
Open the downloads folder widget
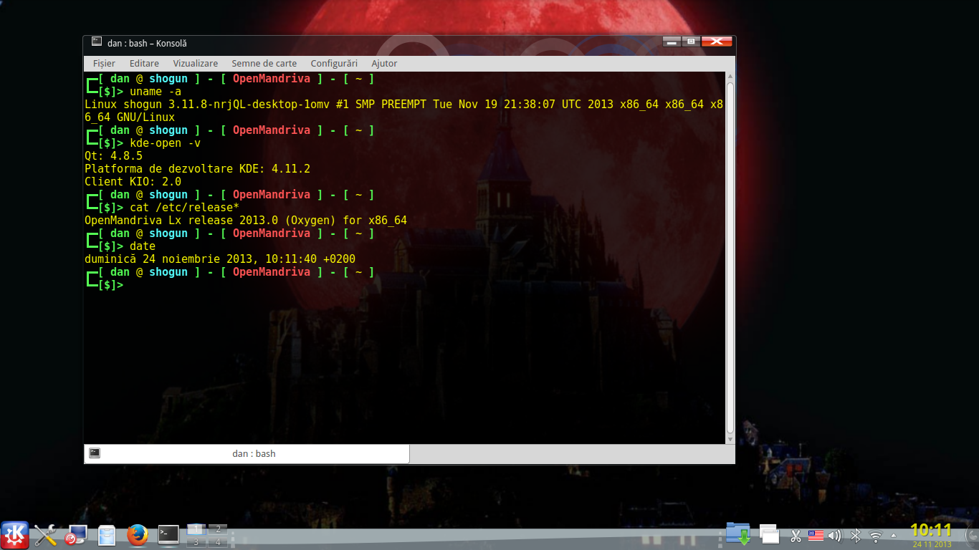point(737,534)
